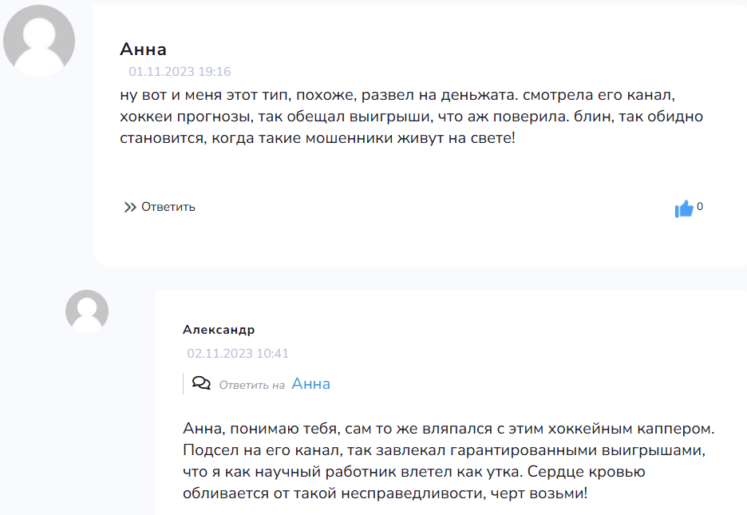Select the timestamp 01.11.2023 19:16
The image size is (747, 515).
click(x=180, y=72)
